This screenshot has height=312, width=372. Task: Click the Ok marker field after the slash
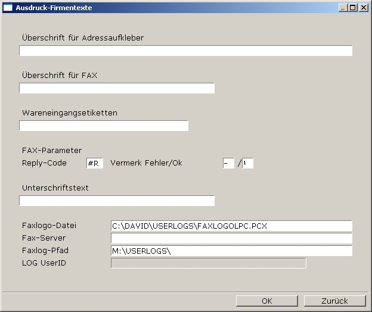pyautogui.click(x=247, y=163)
